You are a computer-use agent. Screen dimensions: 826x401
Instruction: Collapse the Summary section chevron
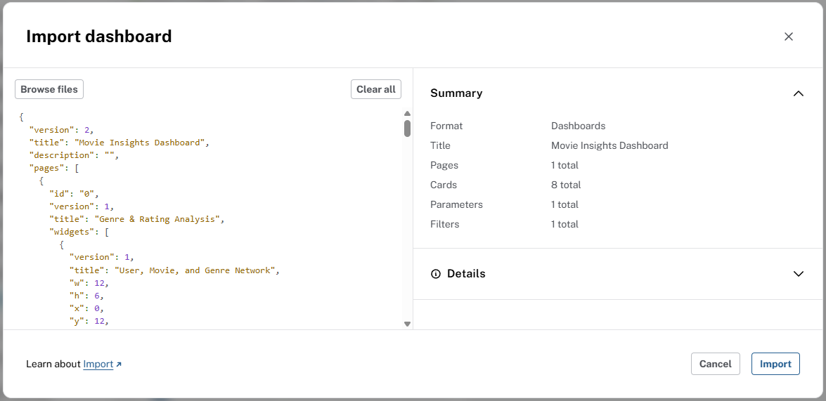(798, 93)
